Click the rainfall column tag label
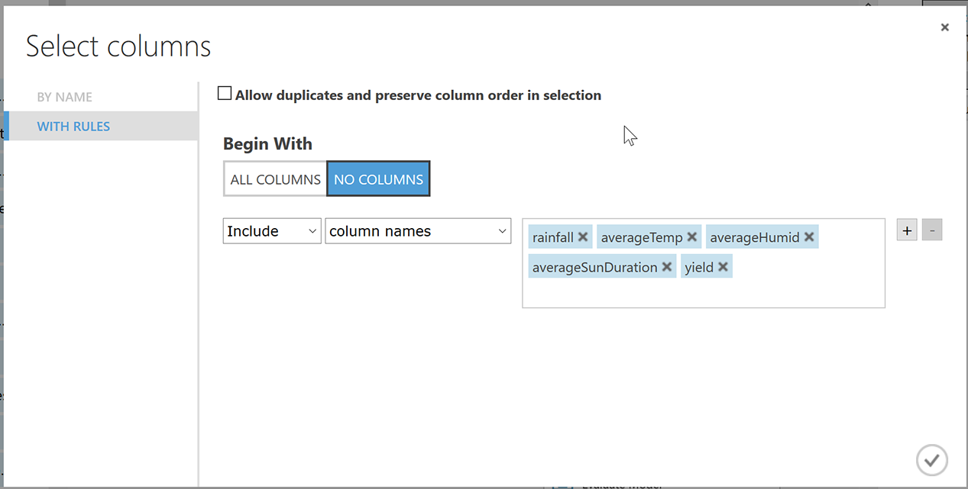The width and height of the screenshot is (968, 489). [x=552, y=237]
